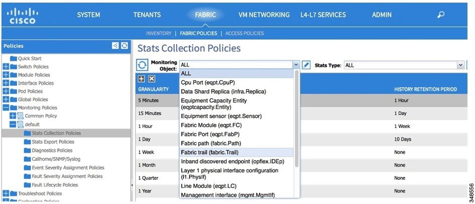Expand the Interface Policies node
475x204 pixels.
coord(6,83)
